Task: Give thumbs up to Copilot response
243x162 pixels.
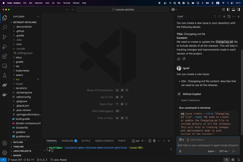Action: (179, 59)
